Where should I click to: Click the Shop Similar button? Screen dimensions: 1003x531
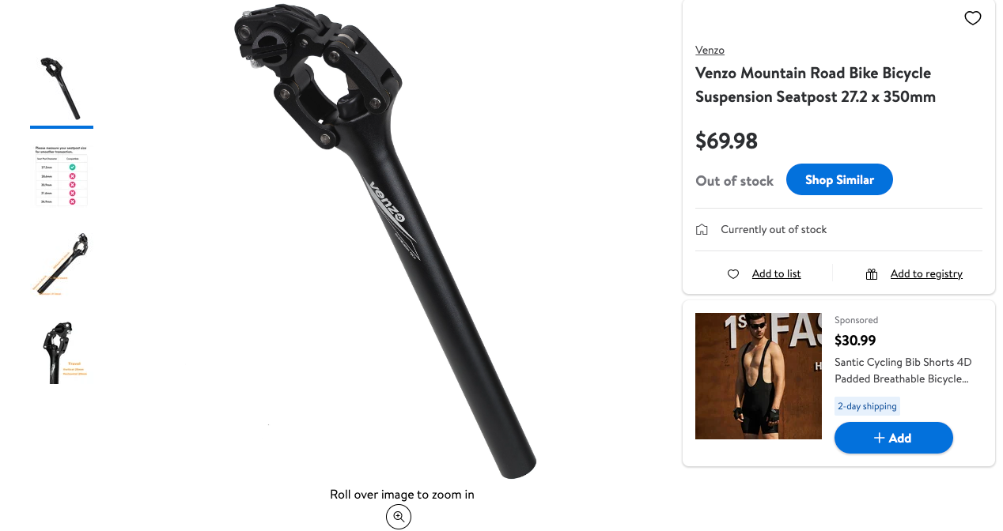click(839, 179)
